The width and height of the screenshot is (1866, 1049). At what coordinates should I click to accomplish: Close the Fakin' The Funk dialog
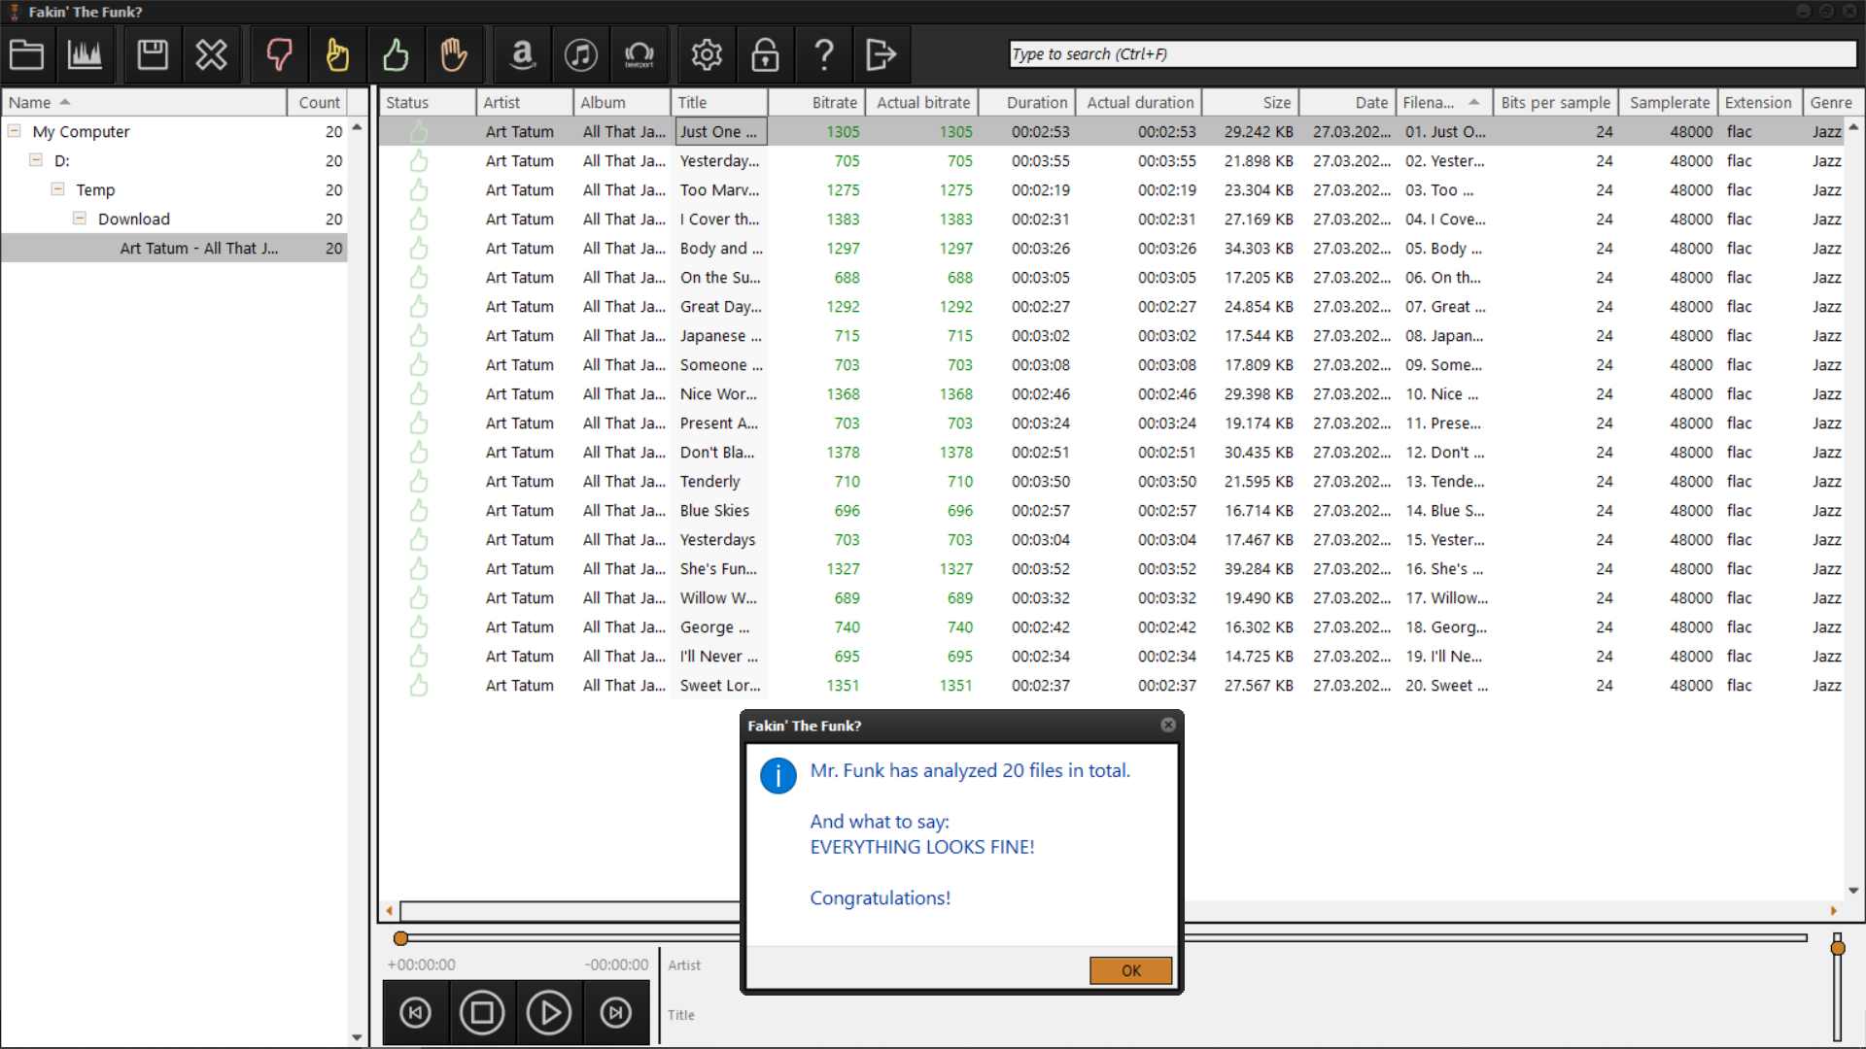click(1168, 725)
